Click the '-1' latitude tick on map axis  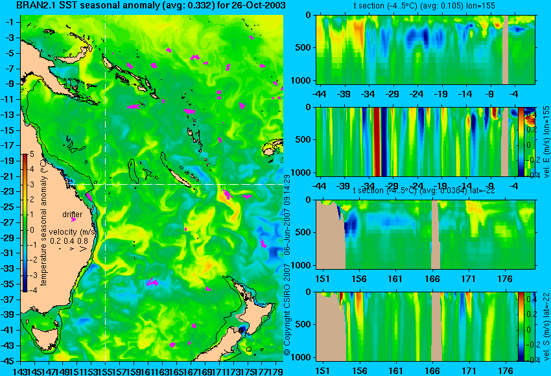click(10, 22)
